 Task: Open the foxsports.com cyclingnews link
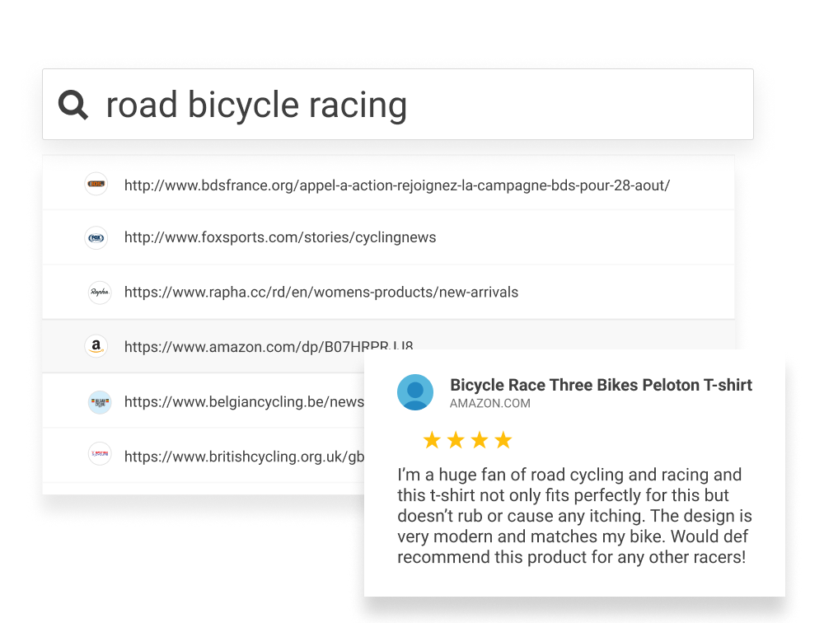[x=280, y=238]
